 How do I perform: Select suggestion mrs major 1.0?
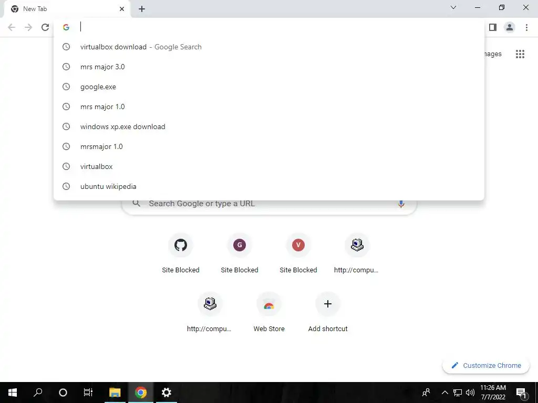coord(269,107)
